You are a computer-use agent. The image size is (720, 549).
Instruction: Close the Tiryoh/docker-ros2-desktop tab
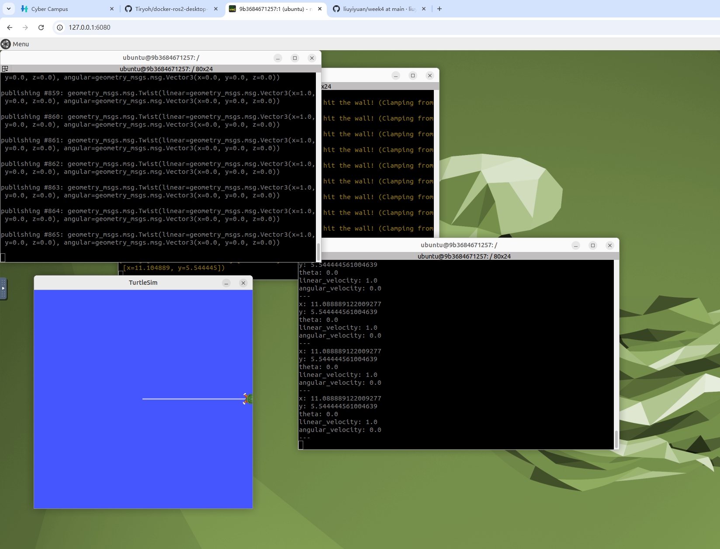(x=216, y=9)
